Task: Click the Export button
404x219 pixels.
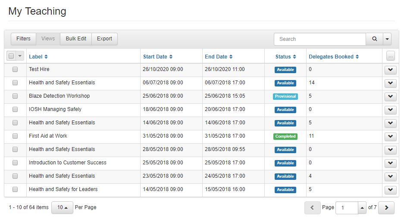Action: tap(104, 39)
